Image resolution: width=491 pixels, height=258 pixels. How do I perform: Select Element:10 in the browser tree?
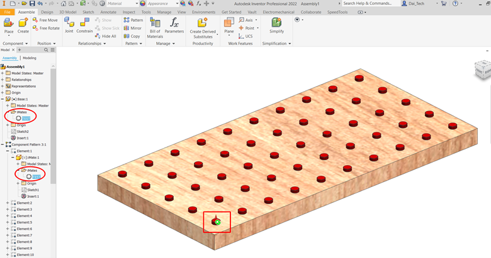(x=25, y=255)
